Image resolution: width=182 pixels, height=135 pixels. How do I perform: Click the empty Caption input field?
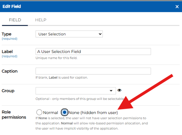[x=93, y=71]
